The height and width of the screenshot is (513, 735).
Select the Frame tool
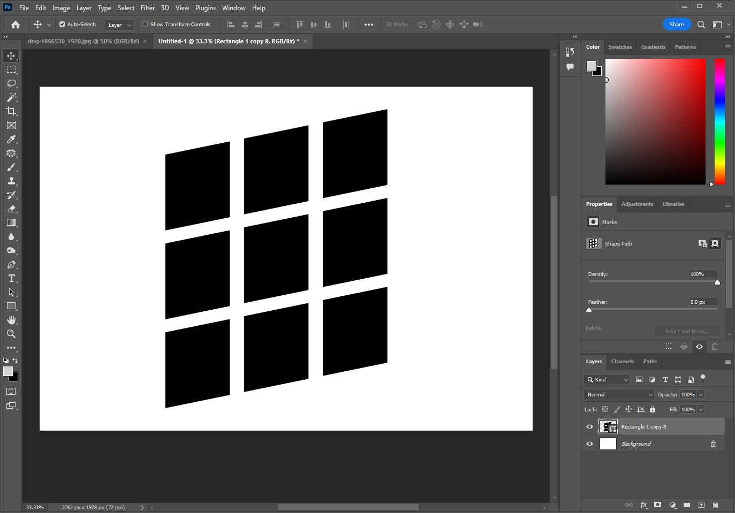tap(11, 125)
